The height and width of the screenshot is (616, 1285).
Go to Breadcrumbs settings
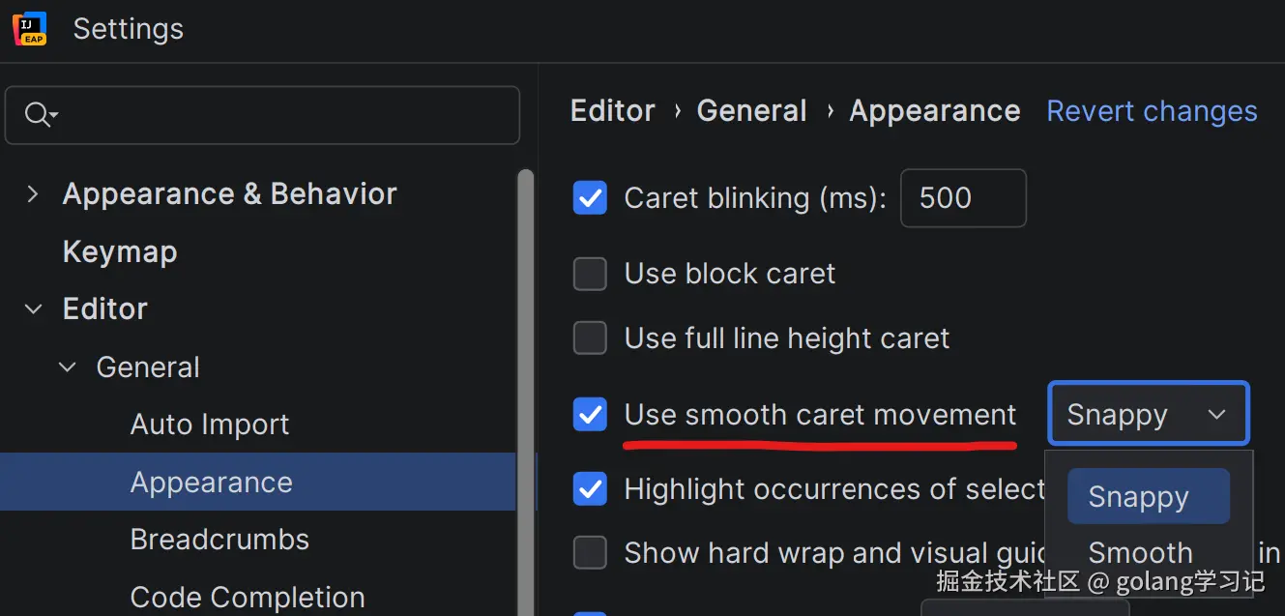(x=219, y=540)
